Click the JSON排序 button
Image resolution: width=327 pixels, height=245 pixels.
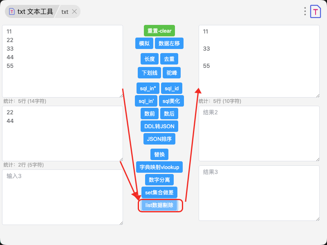click(x=159, y=139)
